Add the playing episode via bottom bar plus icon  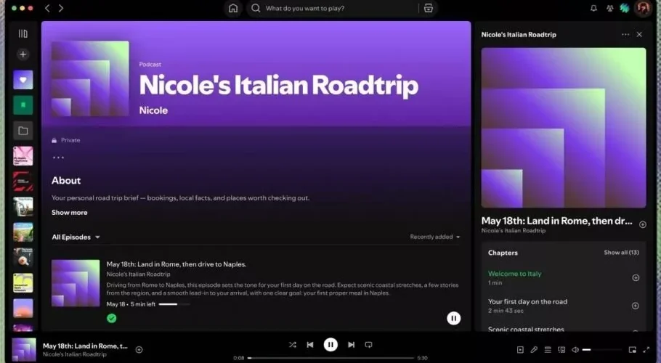139,349
